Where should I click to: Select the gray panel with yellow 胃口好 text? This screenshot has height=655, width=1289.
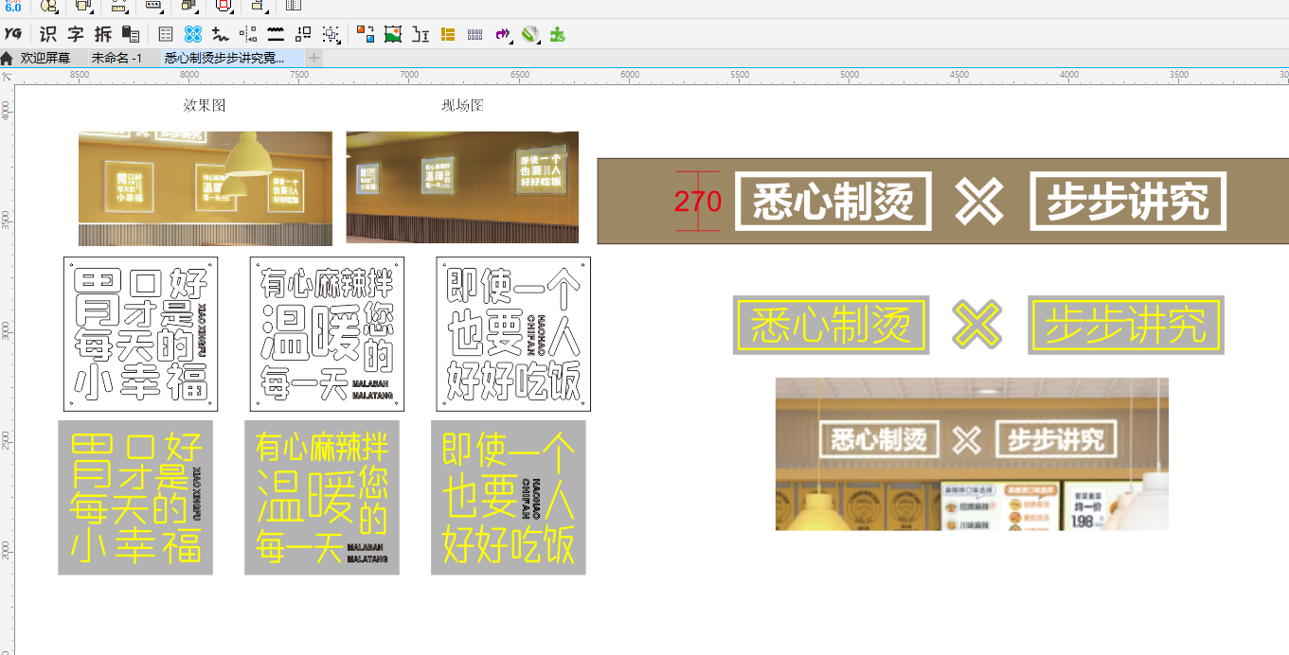tap(135, 498)
